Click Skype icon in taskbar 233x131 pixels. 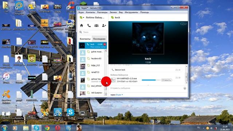(36, 128)
